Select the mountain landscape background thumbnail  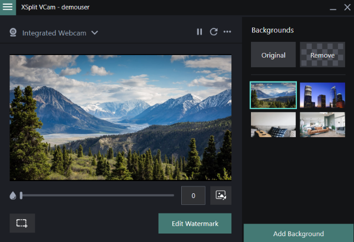click(273, 95)
